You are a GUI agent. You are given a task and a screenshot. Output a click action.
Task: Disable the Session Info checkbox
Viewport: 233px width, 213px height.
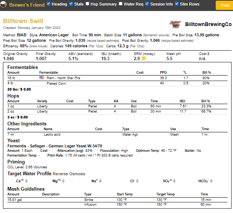147,4
